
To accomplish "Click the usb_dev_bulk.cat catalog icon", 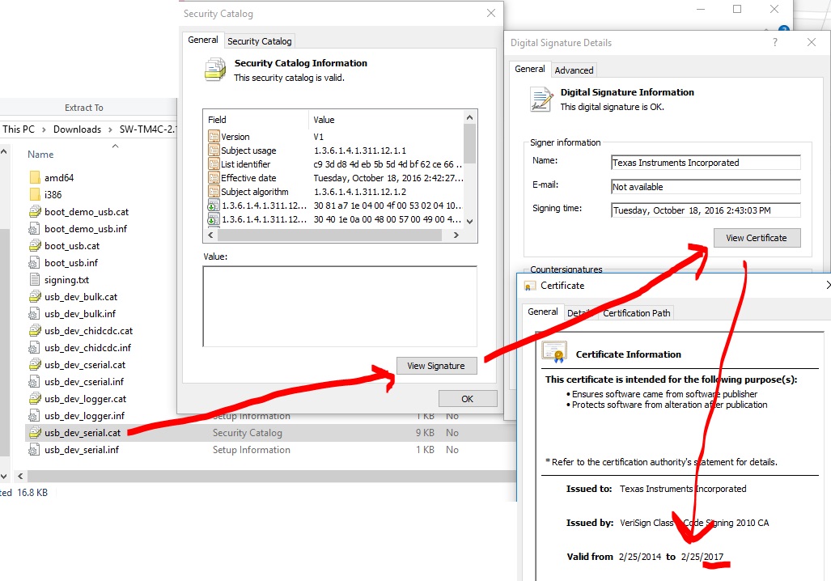I will coord(35,296).
